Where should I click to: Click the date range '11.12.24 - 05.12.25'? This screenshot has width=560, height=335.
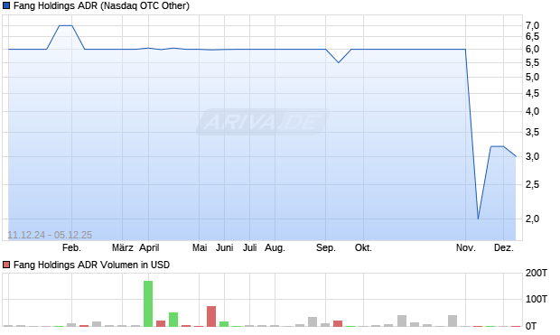click(x=50, y=235)
